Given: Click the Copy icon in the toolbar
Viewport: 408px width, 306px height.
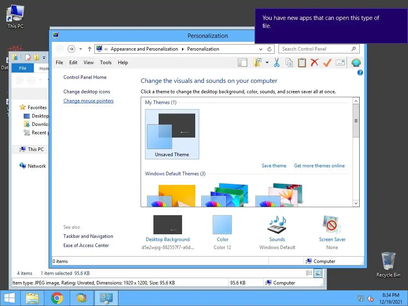Looking at the screenshot, I should click(289, 63).
